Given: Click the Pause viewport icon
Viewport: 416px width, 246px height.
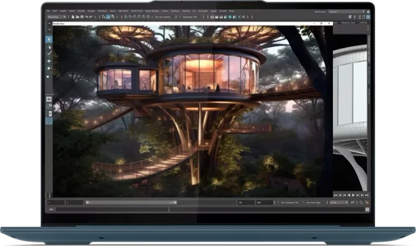Looking at the screenshot, I should coord(244,17).
